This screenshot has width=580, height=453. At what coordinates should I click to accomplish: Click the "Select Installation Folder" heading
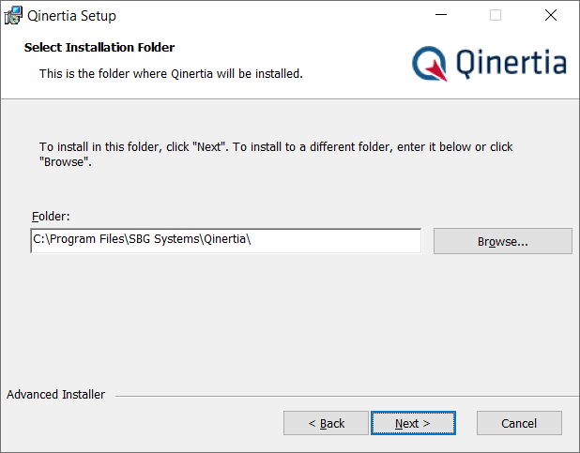(x=99, y=47)
